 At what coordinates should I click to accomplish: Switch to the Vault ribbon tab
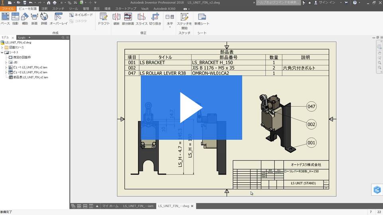(x=144, y=8)
